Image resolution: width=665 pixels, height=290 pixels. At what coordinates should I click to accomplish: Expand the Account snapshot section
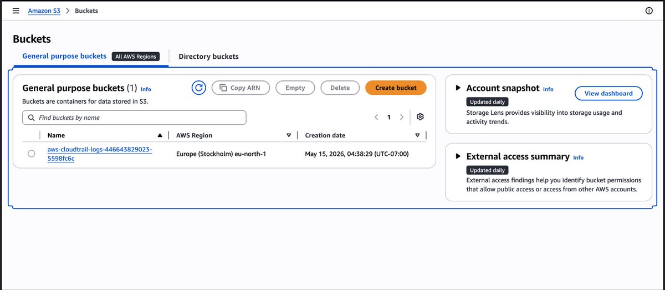click(x=458, y=88)
